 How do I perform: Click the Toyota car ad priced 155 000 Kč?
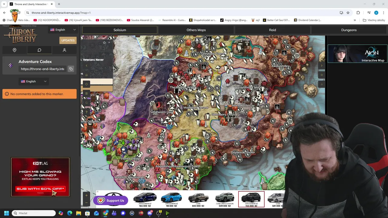pyautogui.click(x=251, y=199)
